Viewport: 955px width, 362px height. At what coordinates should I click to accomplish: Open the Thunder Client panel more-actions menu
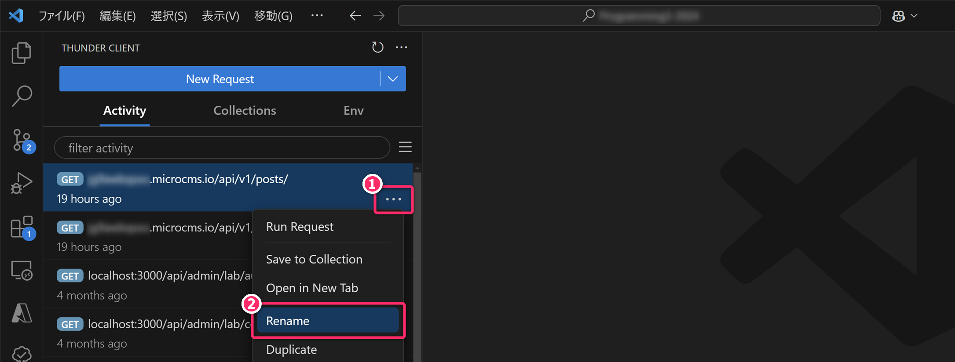(401, 47)
